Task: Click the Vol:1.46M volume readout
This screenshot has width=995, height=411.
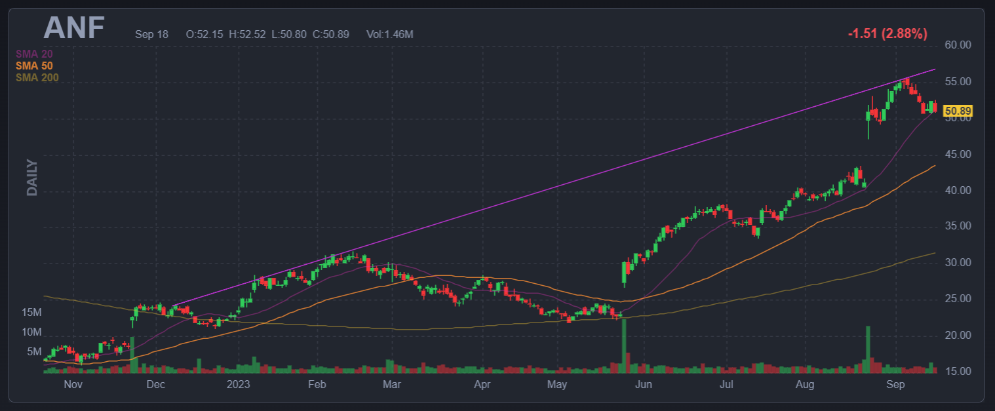Action: click(x=389, y=34)
